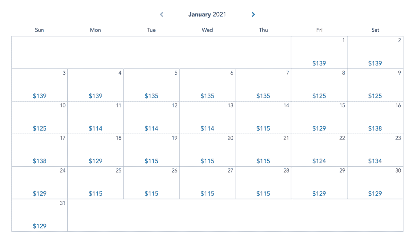Select January 31 priced at $129
Image resolution: width=416 pixels, height=244 pixels.
tap(40, 216)
